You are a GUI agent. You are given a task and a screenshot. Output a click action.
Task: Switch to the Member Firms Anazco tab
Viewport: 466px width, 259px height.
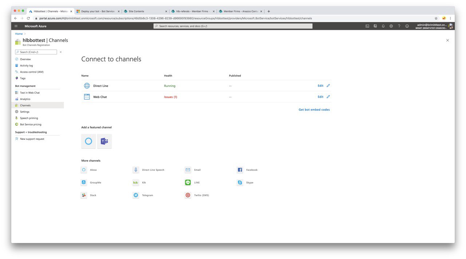point(240,11)
